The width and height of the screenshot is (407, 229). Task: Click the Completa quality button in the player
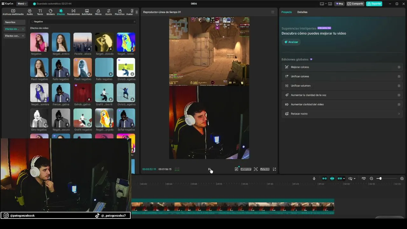(x=246, y=169)
